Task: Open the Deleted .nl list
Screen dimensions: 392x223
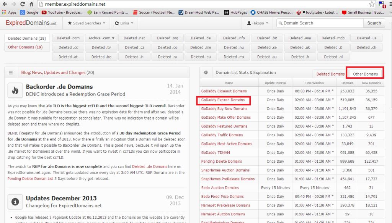Action: click(333, 57)
